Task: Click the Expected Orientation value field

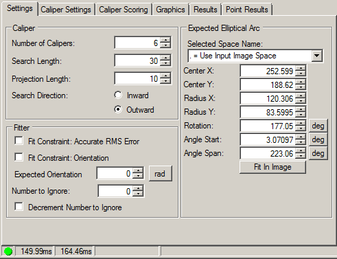Action: pos(115,174)
